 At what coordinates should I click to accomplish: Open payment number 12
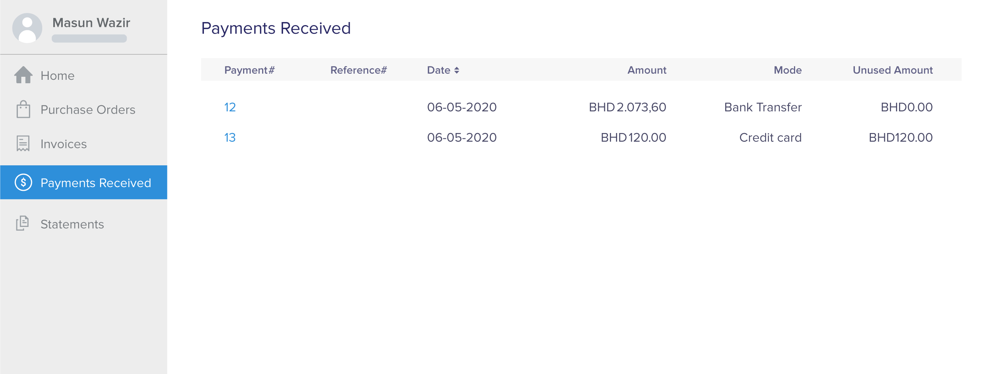[x=229, y=107]
